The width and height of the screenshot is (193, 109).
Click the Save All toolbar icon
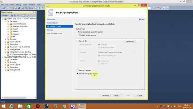(19, 8)
